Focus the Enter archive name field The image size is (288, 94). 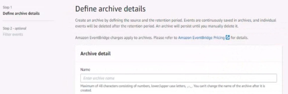179,78
